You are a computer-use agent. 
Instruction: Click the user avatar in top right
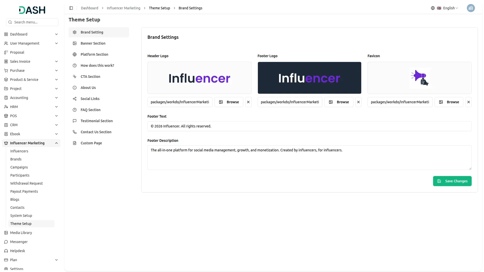click(x=471, y=8)
